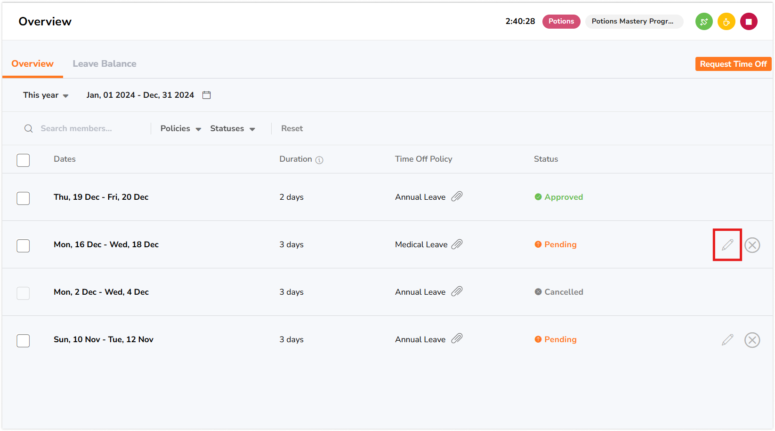Open attachment for 10 Nov Annual Leave
The image size is (775, 431).
tap(457, 338)
